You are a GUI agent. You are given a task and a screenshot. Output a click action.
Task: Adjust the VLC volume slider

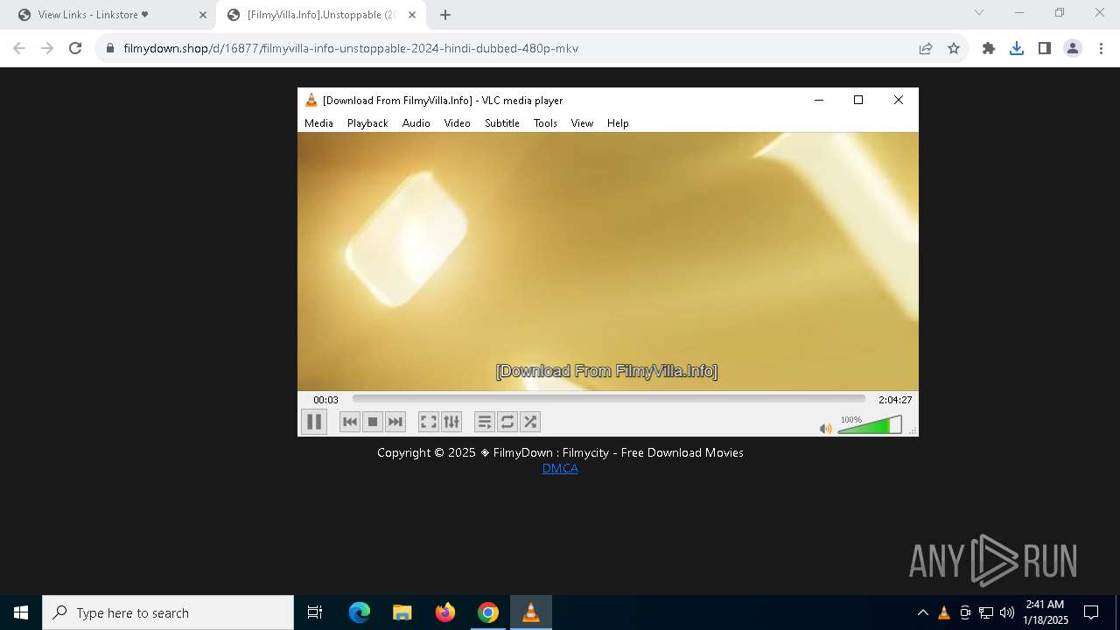pos(870,425)
